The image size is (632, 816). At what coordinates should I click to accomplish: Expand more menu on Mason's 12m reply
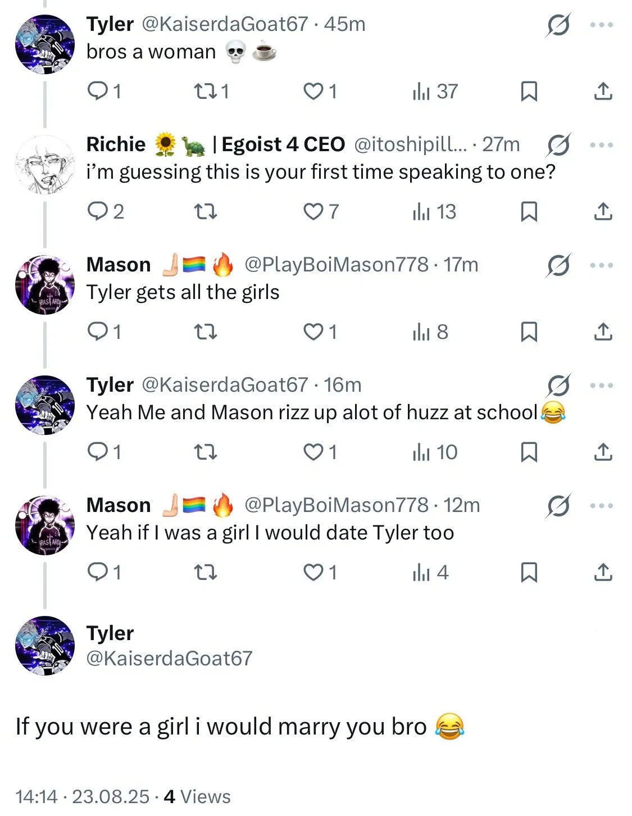601,506
